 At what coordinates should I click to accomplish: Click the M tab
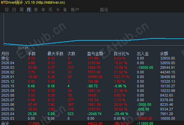(x=58, y=10)
